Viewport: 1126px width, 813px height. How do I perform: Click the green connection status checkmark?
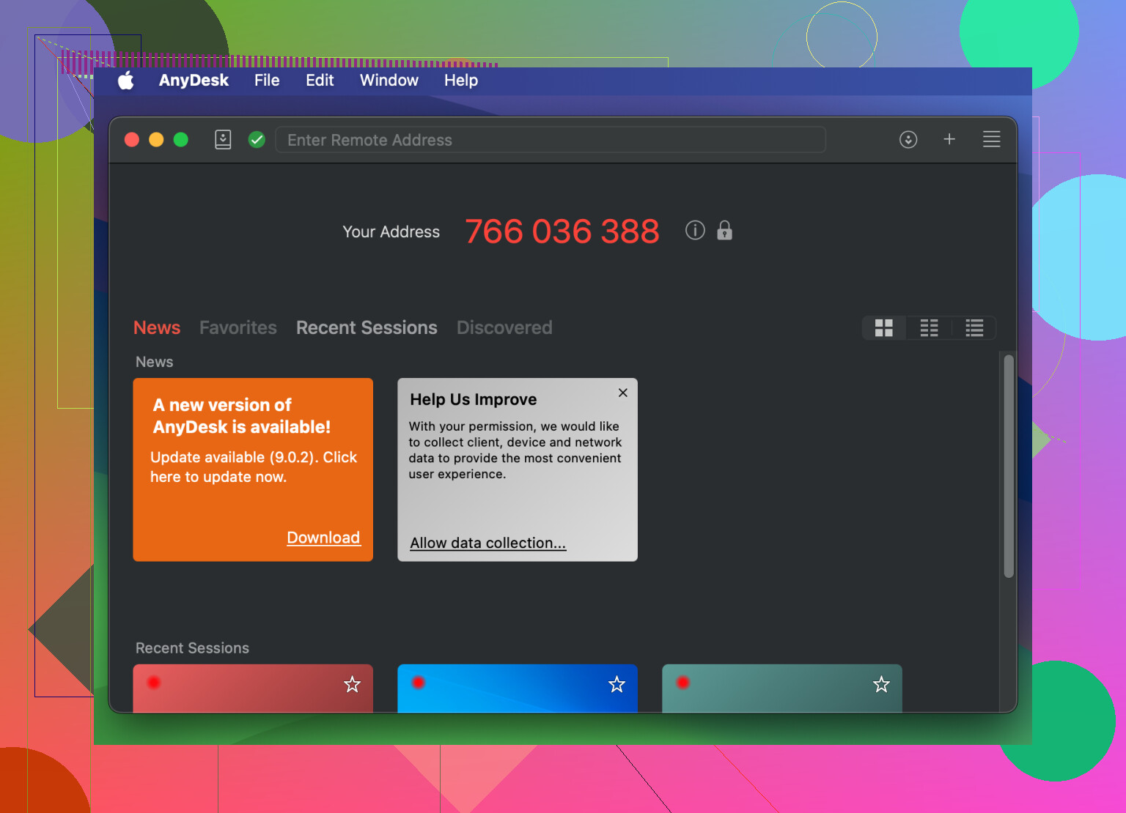(x=257, y=139)
